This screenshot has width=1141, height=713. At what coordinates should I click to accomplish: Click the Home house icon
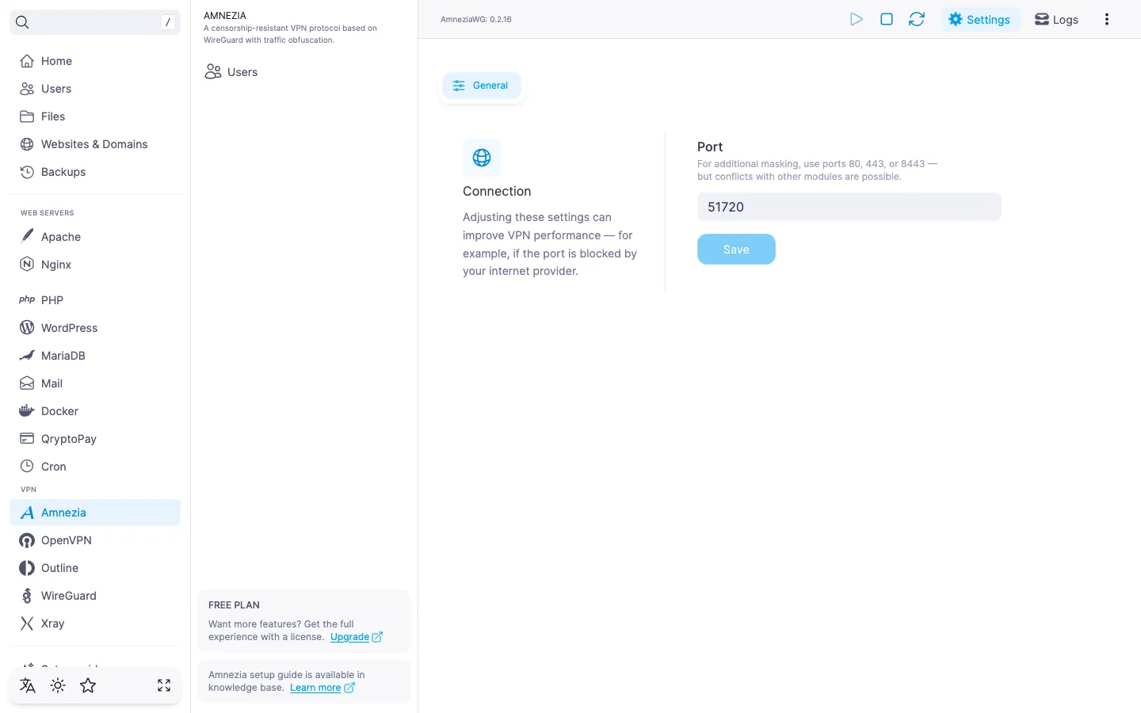click(27, 61)
